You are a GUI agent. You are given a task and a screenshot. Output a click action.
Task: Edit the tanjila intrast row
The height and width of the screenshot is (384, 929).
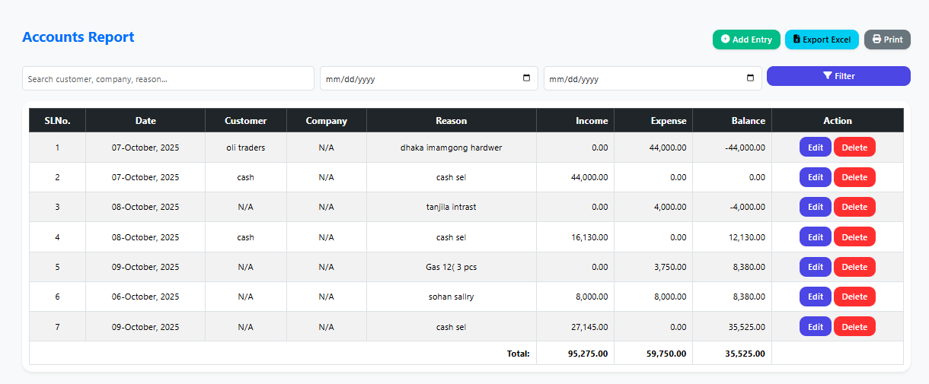tap(815, 207)
